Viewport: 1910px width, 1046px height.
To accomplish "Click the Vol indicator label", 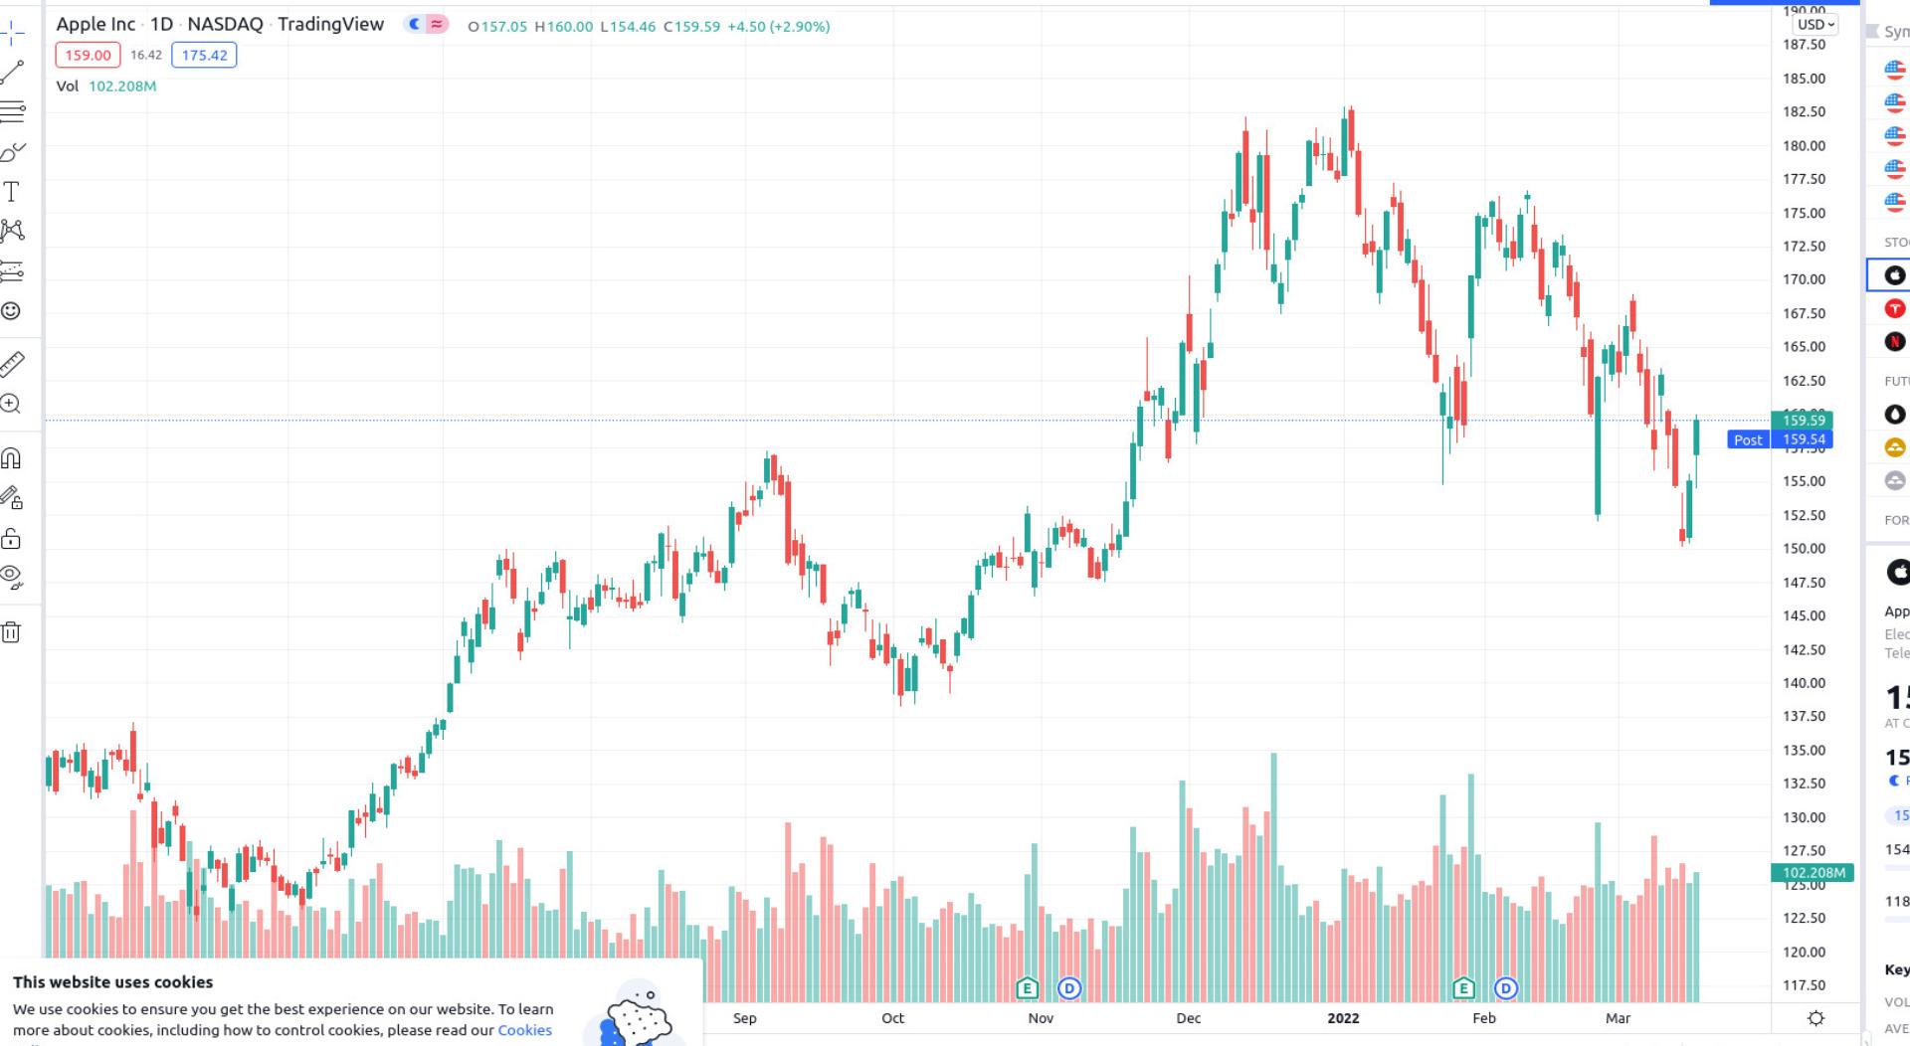I will point(67,86).
